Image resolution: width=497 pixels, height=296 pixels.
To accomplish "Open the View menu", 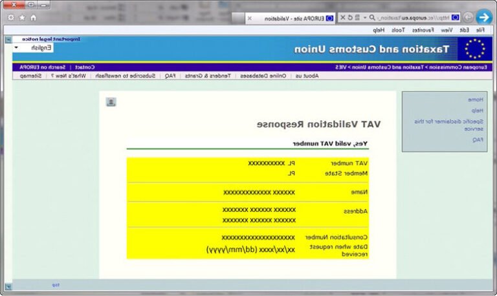I will [x=447, y=30].
